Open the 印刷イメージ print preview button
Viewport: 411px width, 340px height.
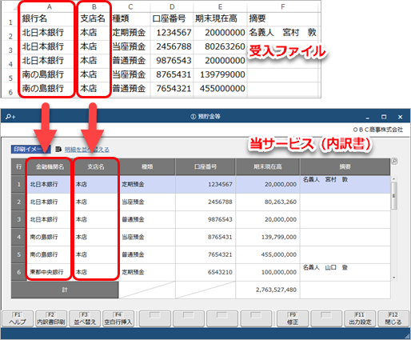(31, 150)
